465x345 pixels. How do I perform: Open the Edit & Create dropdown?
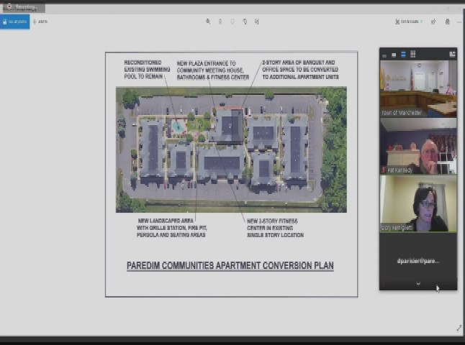(409, 22)
